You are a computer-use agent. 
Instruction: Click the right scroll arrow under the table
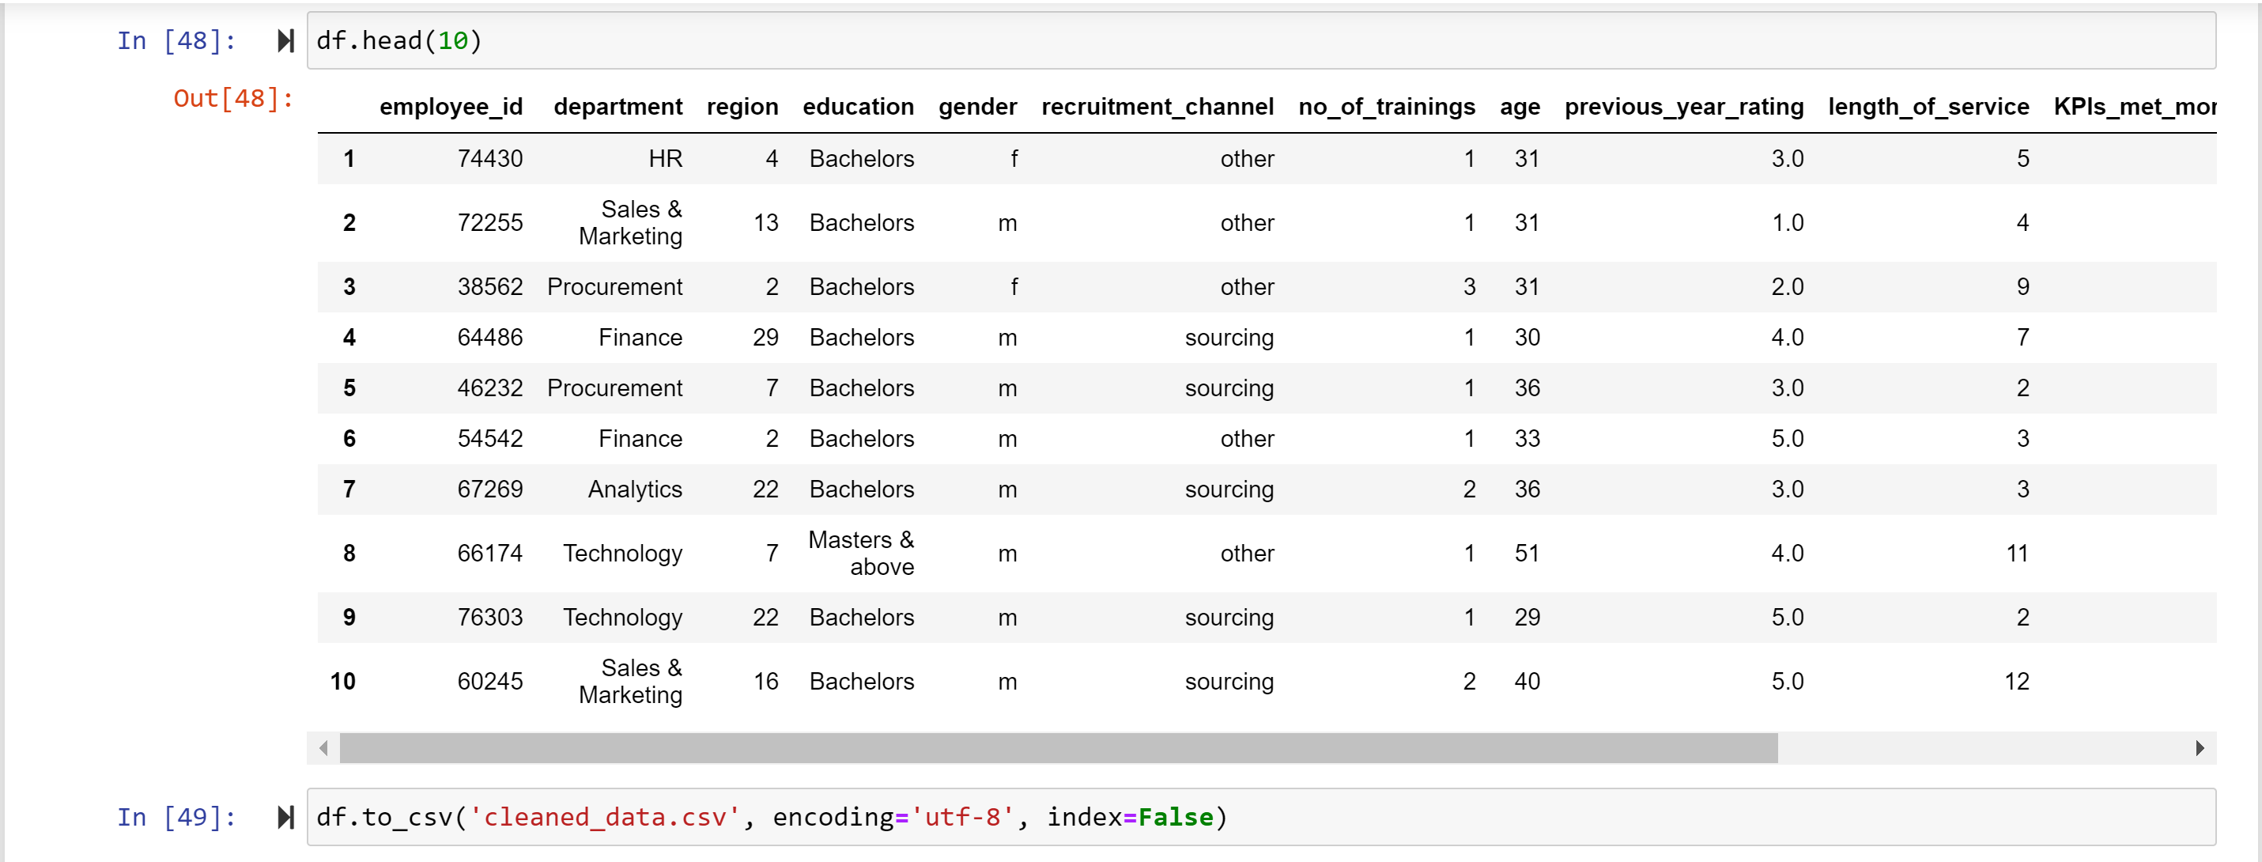(2200, 749)
